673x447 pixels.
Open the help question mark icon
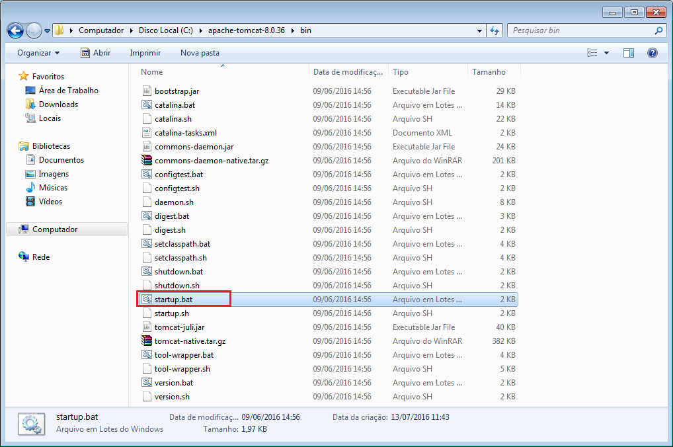click(653, 53)
